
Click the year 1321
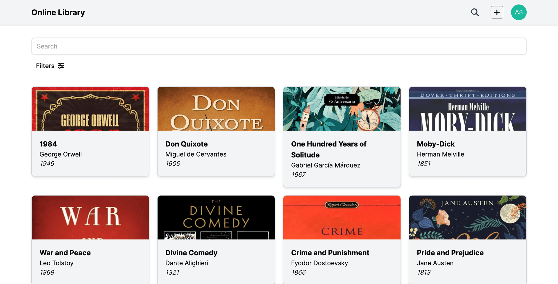pos(172,272)
